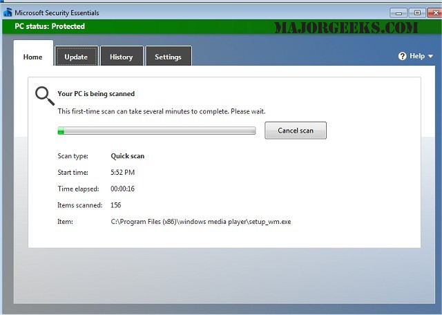Click the 'Item:' label
This screenshot has width=442, height=315.
pos(65,222)
